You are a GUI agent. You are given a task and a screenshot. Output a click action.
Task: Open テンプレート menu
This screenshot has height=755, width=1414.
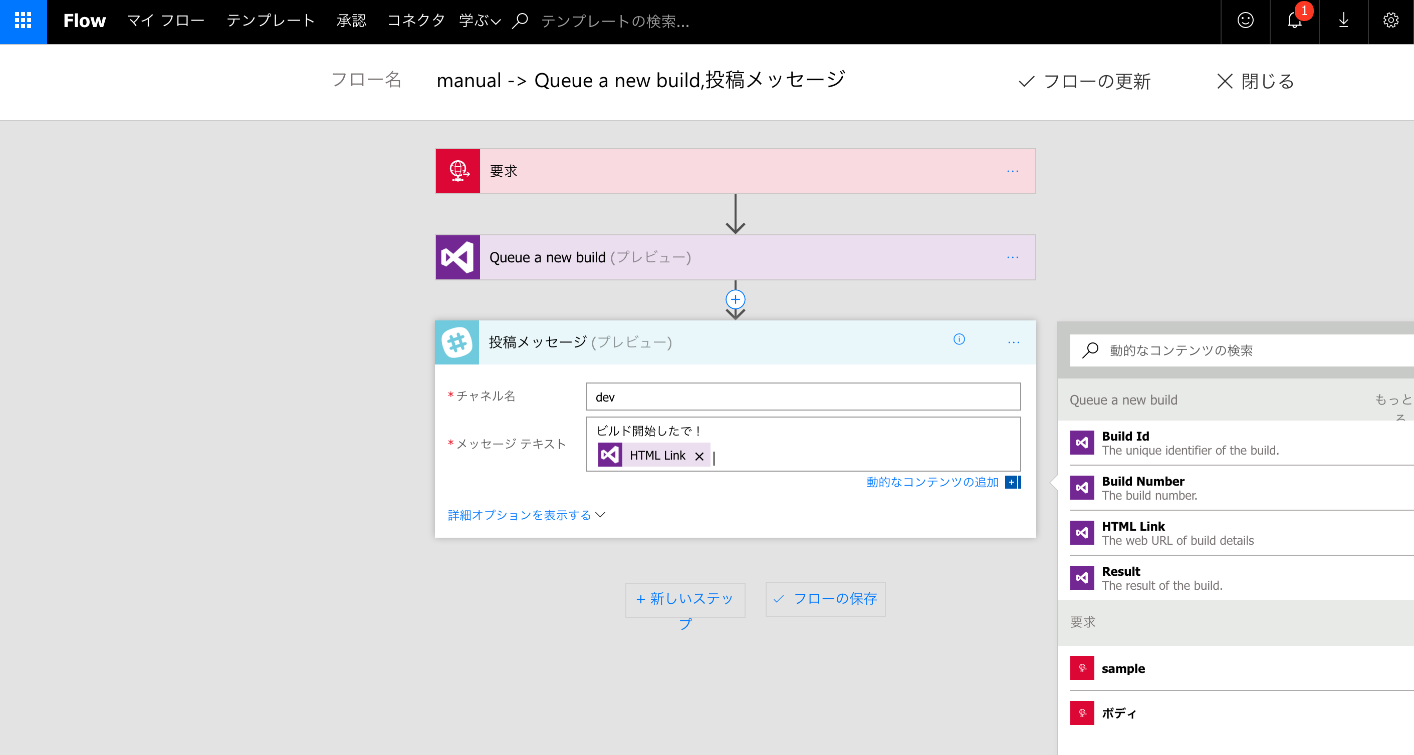pyautogui.click(x=271, y=21)
